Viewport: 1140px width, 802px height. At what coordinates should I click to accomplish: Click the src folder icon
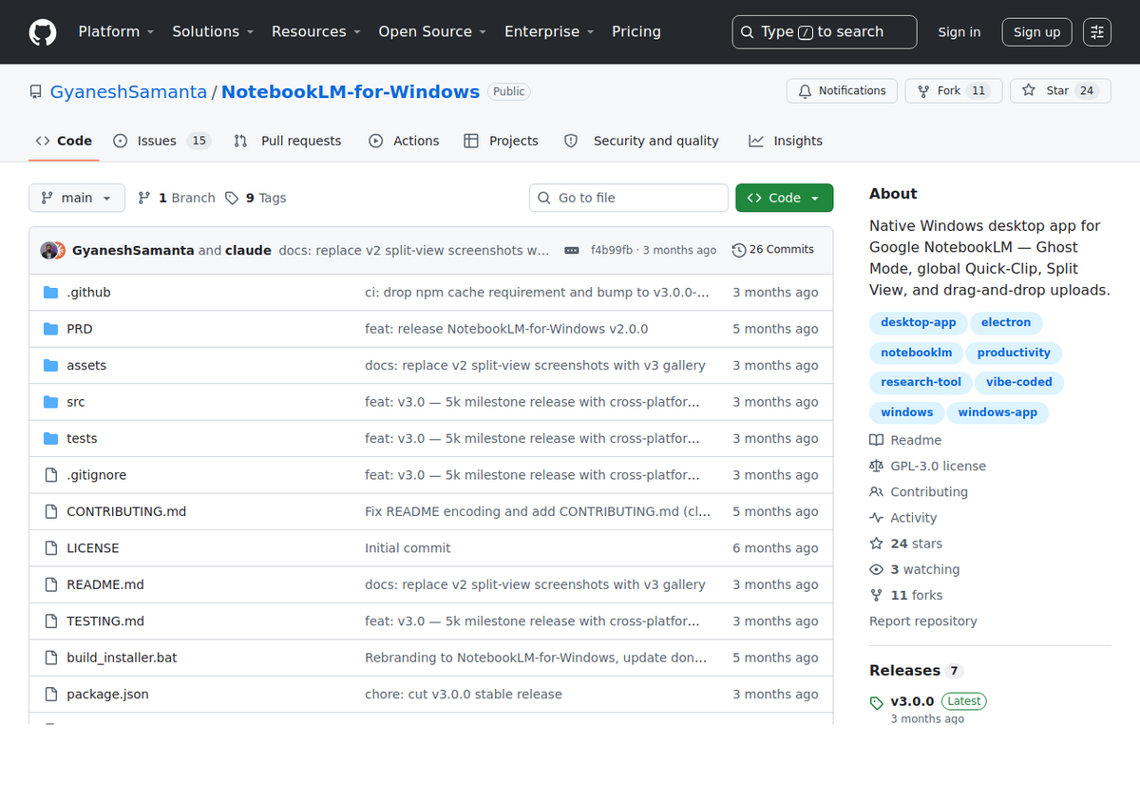click(51, 402)
